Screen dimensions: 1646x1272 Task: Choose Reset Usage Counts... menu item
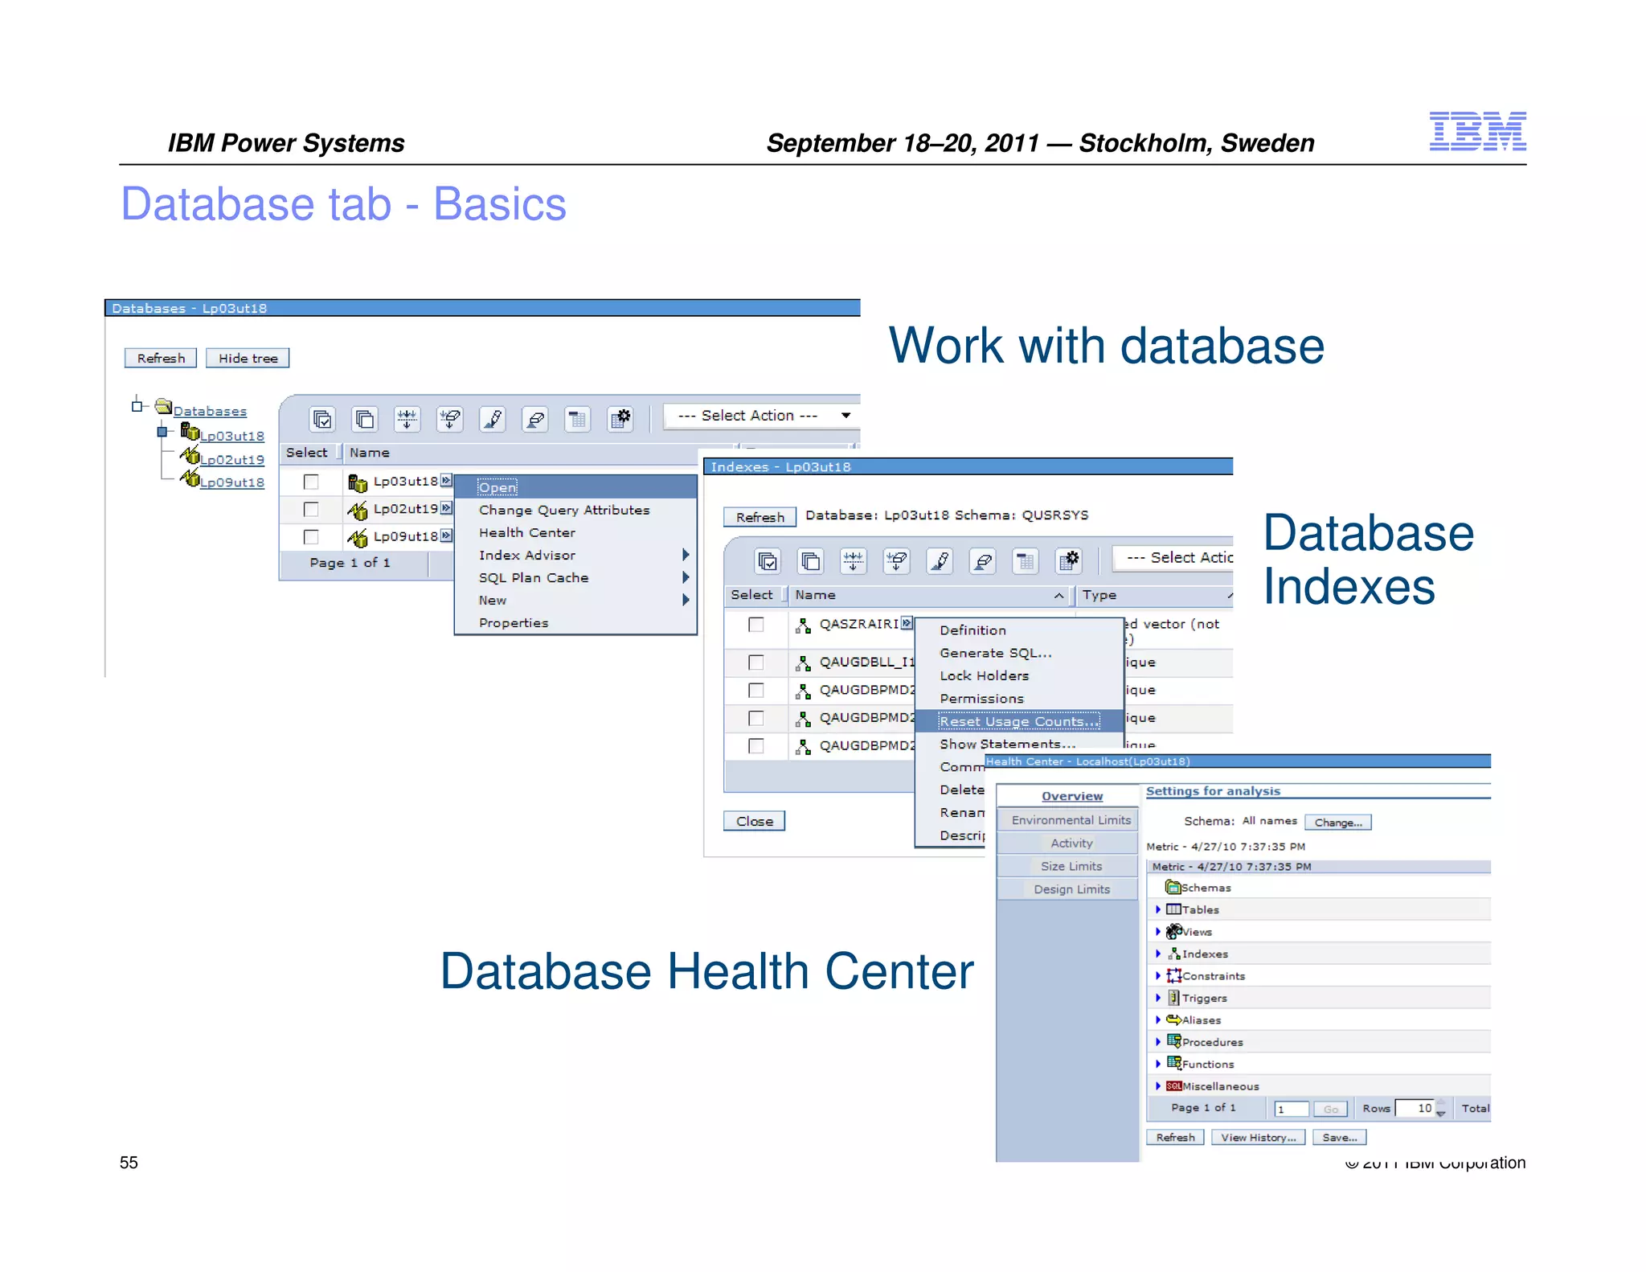(x=1019, y=721)
